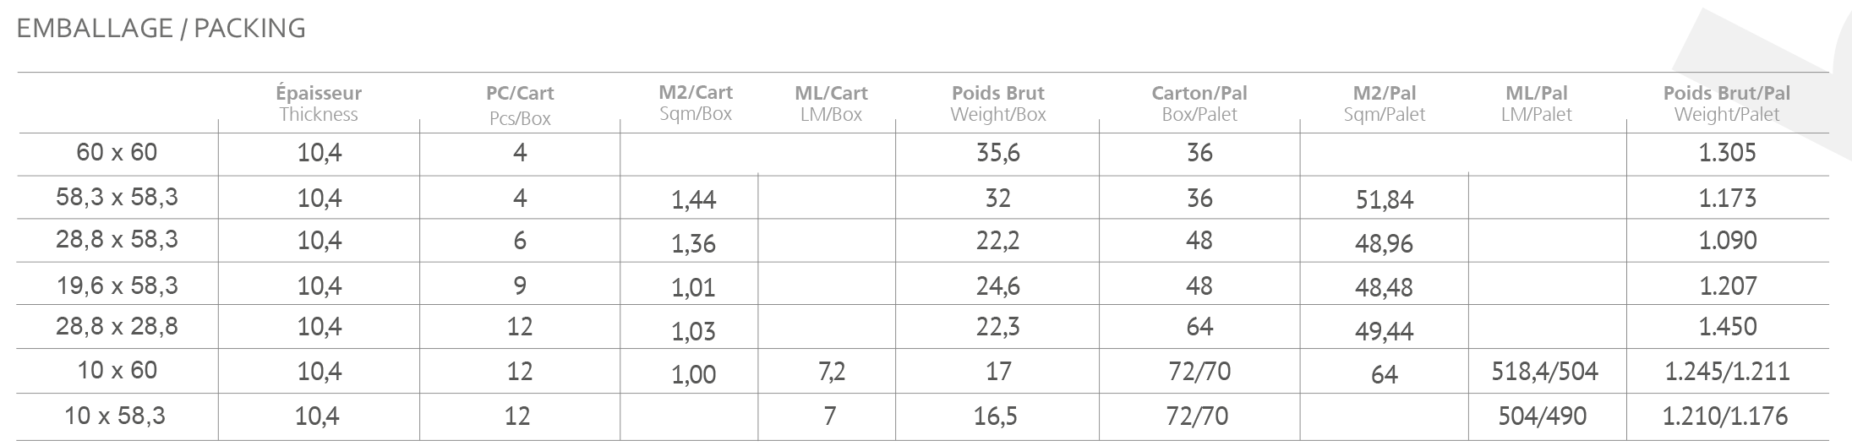Click the ML/Cart LM/Box column header
1852x446 pixels.
831,103
